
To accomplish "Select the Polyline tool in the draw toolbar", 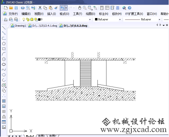I will tap(4, 38).
